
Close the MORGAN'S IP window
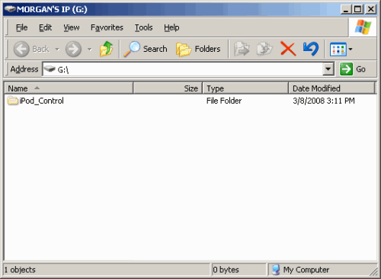[371, 9]
